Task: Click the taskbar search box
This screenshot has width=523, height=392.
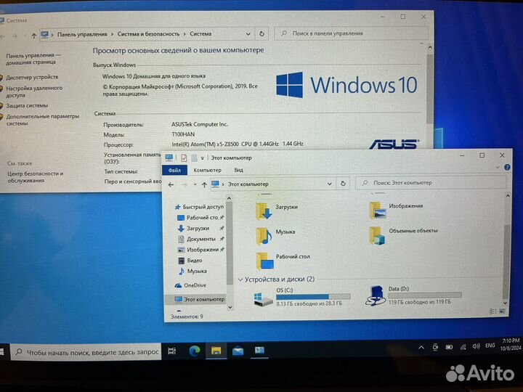Action: tap(86, 352)
